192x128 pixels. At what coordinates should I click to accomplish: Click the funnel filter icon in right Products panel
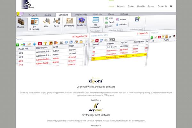pyautogui.click(x=163, y=36)
